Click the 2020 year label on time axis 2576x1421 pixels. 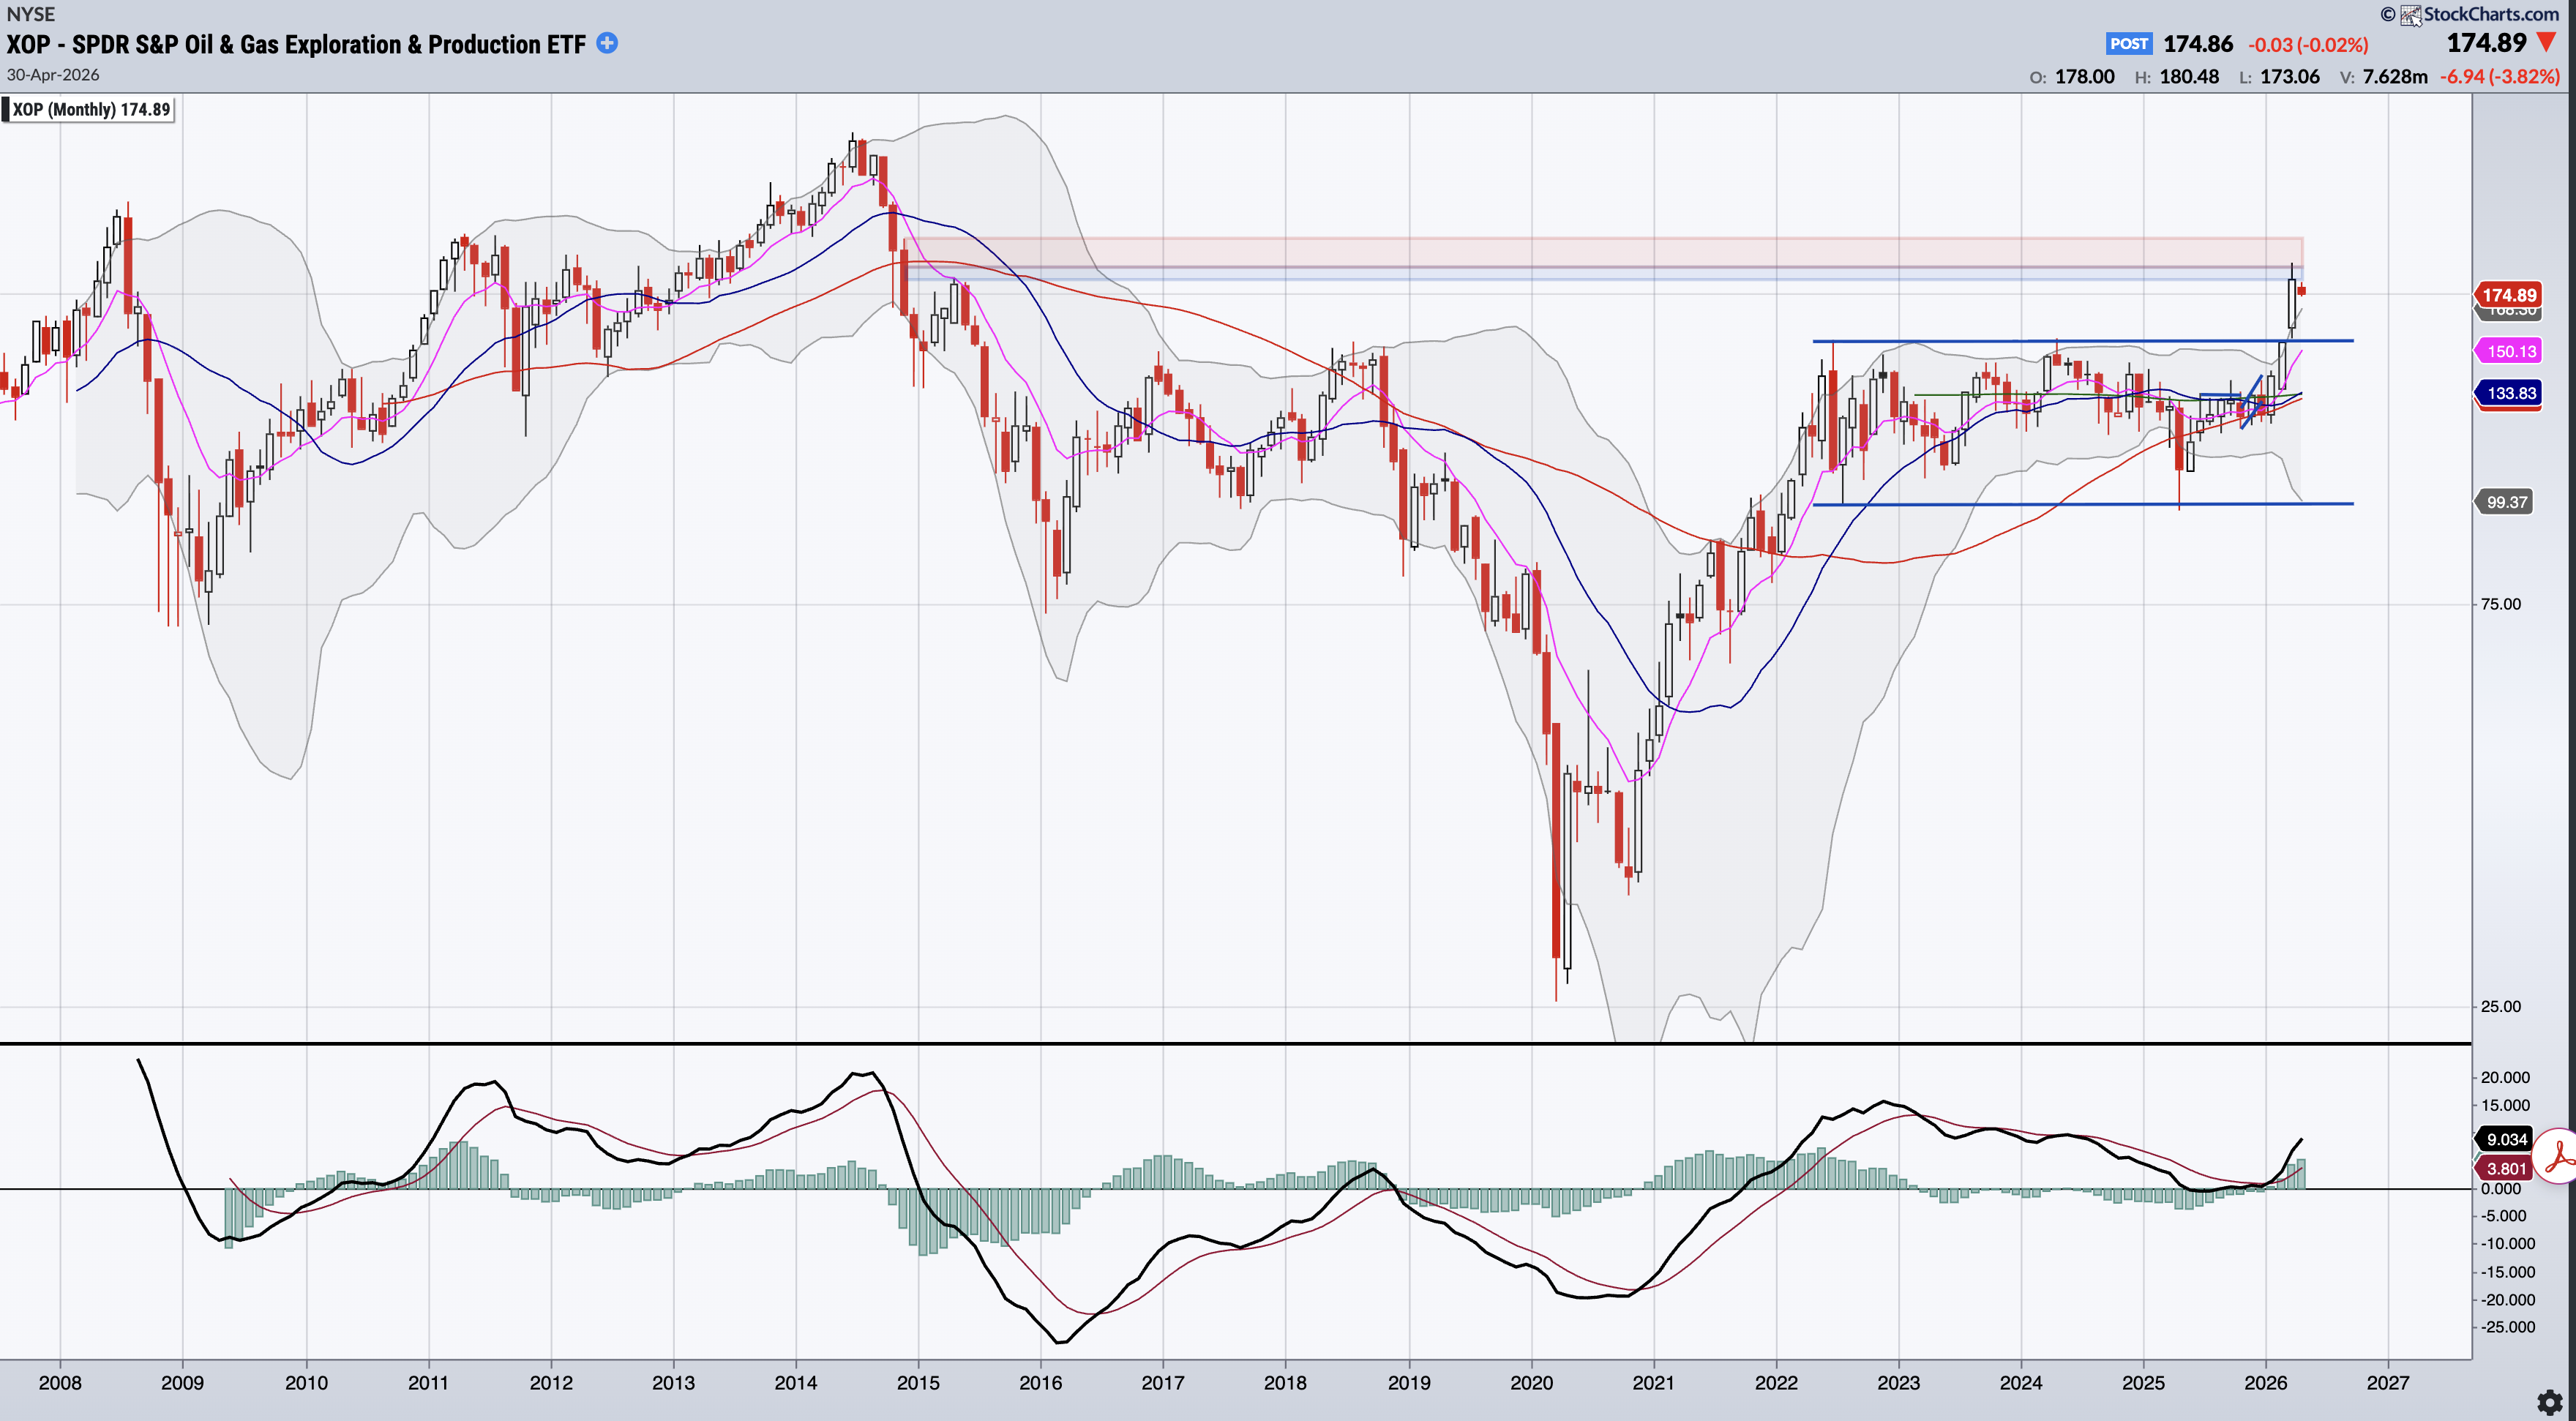coord(1531,1383)
